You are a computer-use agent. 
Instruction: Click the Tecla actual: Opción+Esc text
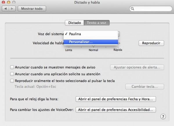tap(35, 86)
